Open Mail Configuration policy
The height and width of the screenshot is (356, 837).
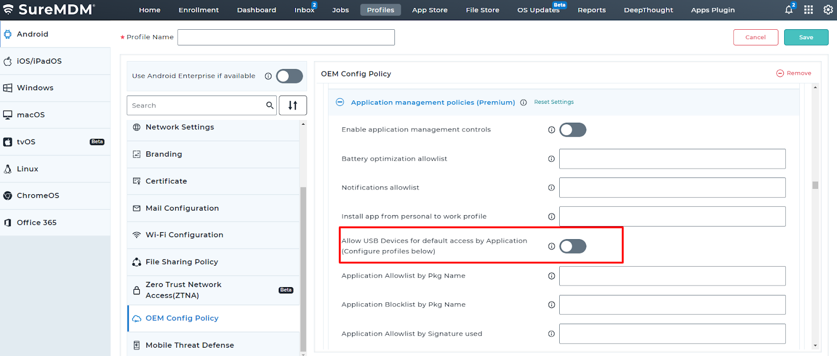click(213, 208)
